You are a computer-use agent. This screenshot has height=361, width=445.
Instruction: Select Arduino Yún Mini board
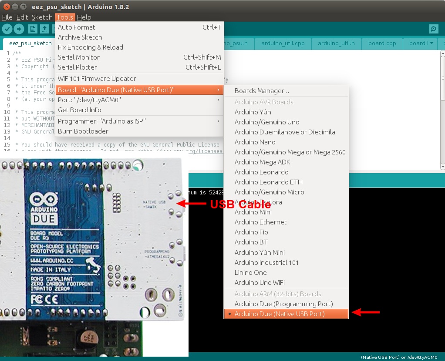287,252
